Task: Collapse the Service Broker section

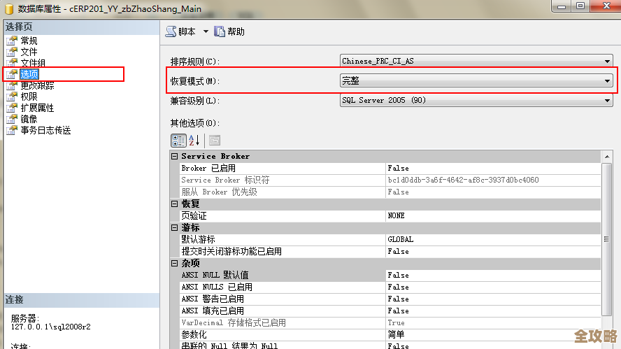Action: [174, 156]
